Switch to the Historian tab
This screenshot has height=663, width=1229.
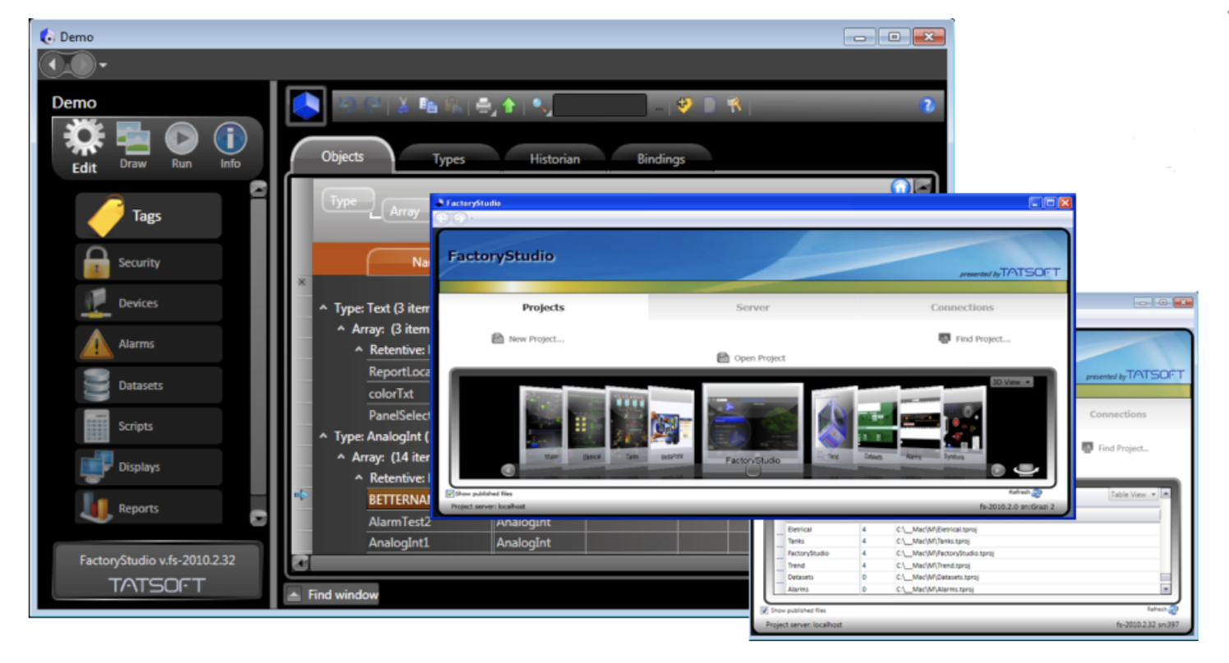pyautogui.click(x=555, y=159)
